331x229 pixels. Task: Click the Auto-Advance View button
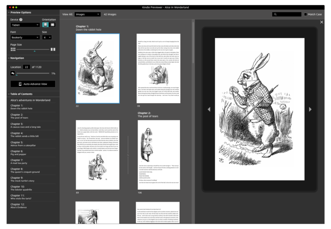click(33, 84)
